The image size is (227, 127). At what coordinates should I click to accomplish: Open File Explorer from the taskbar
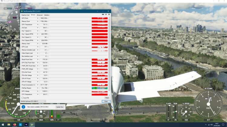click(9, 125)
